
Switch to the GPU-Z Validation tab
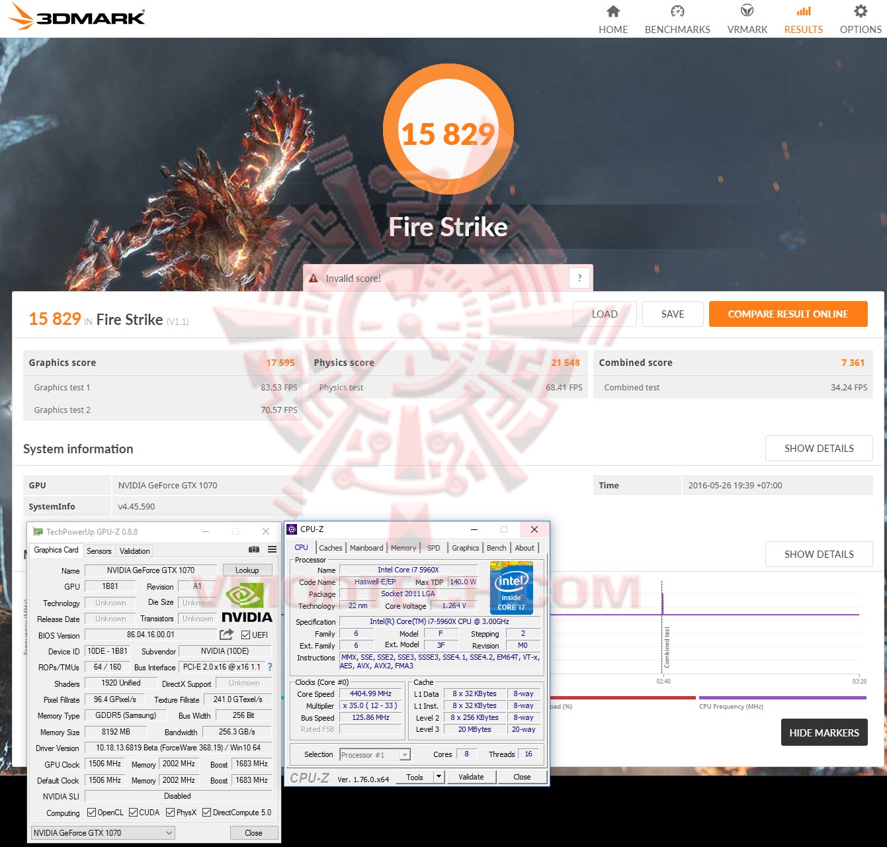[134, 551]
